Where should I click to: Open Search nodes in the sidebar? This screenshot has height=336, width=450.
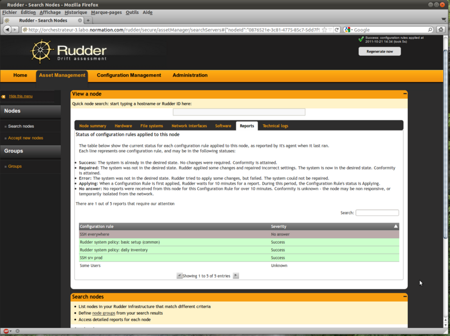[x=21, y=126]
